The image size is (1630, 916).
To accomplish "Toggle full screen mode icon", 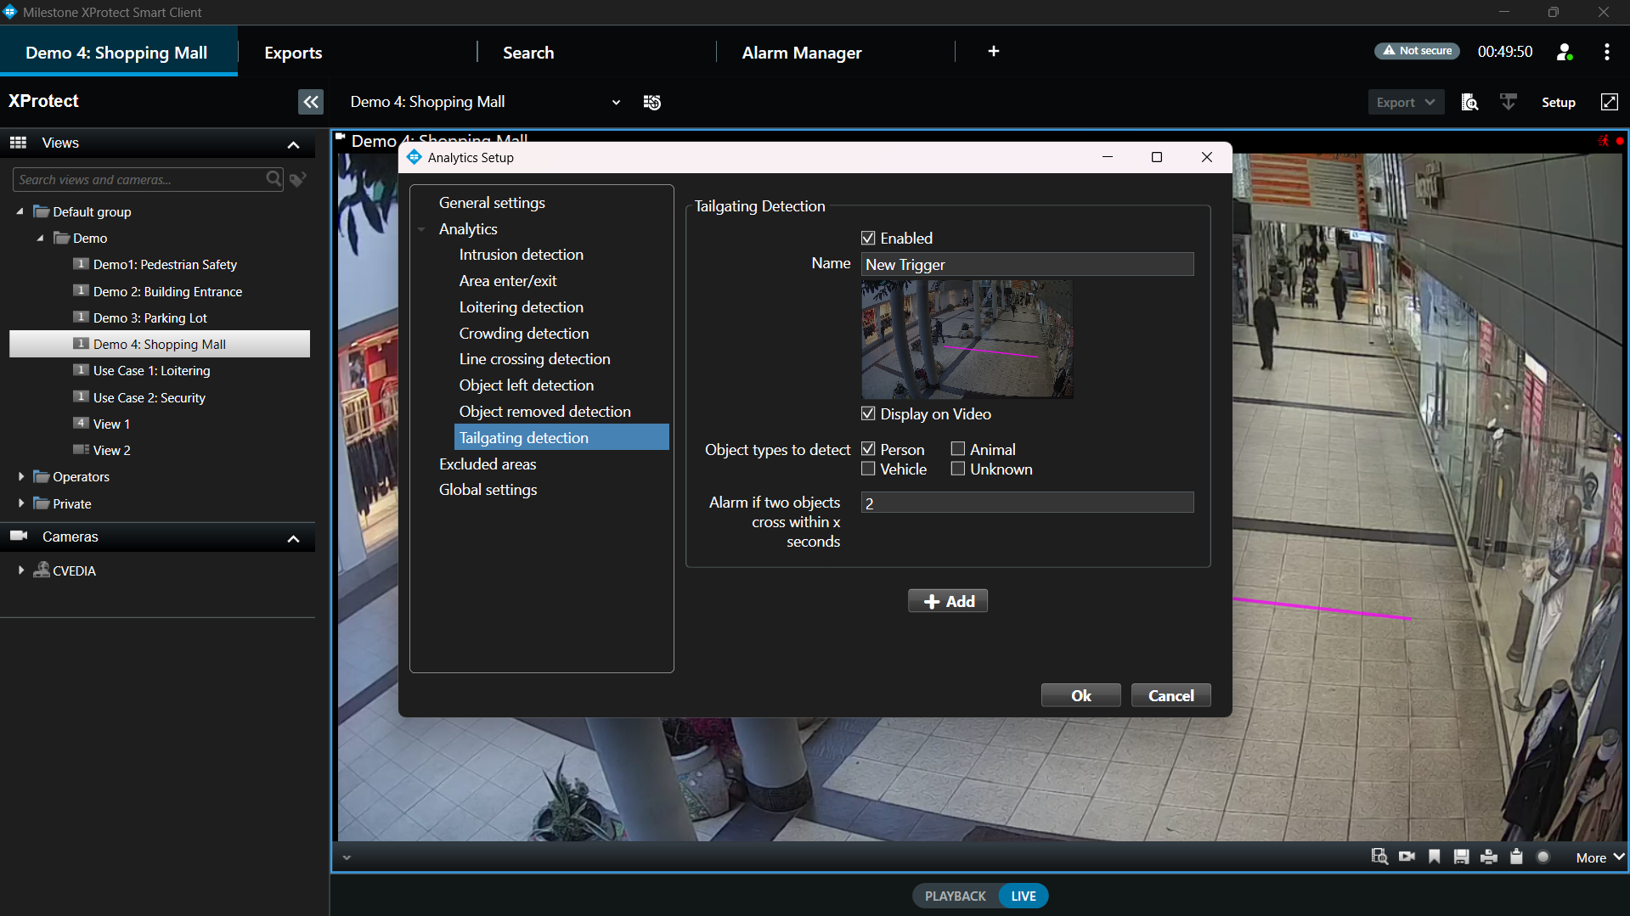I will coord(1609,102).
